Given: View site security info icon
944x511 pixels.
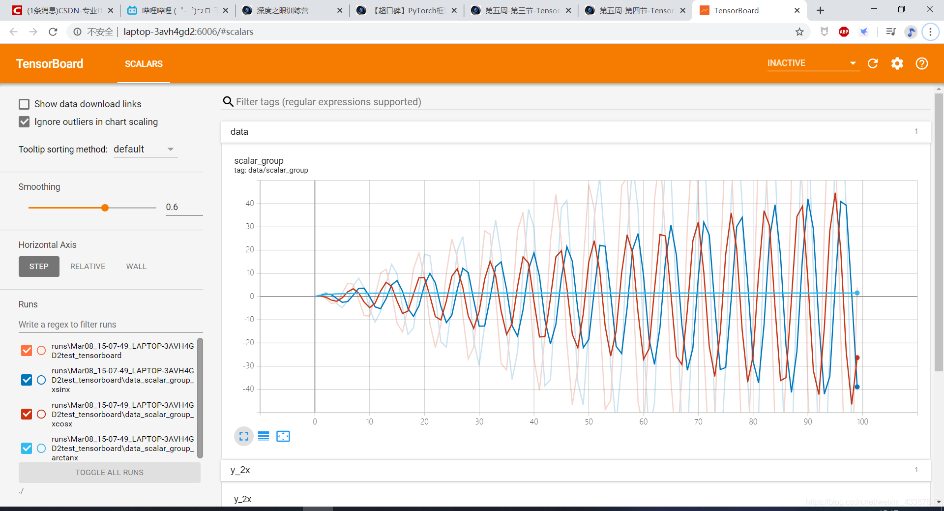Looking at the screenshot, I should (x=77, y=32).
